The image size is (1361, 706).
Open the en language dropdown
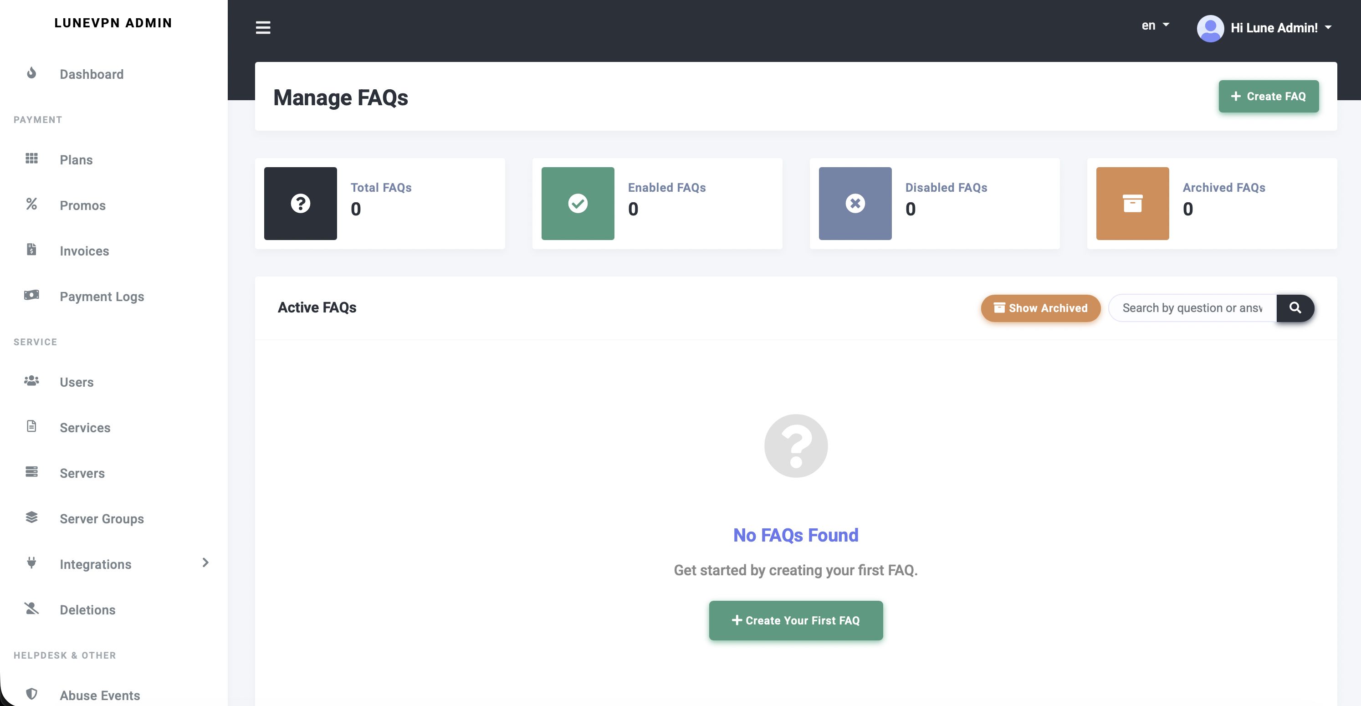[1155, 26]
